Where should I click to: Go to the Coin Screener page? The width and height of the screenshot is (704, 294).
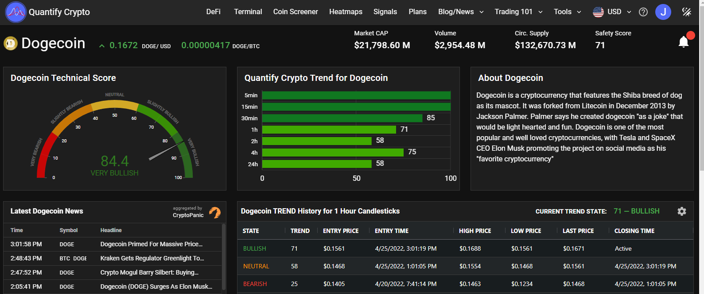click(x=296, y=12)
